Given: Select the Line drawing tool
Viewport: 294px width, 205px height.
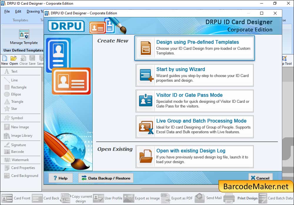Looking at the screenshot, I should pos(11,80).
